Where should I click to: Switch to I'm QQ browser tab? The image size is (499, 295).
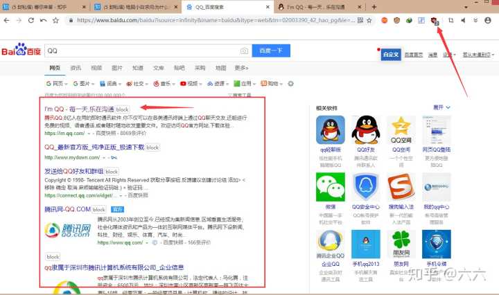(319, 7)
